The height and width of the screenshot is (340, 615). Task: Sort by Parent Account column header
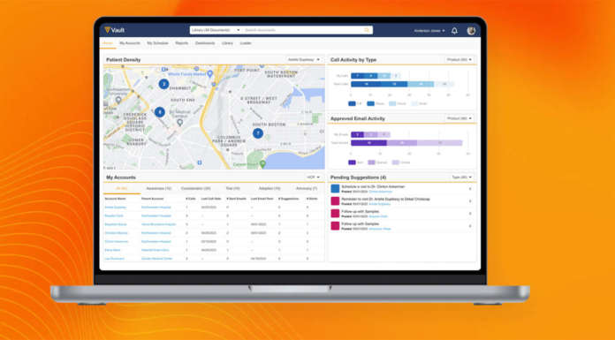(152, 199)
